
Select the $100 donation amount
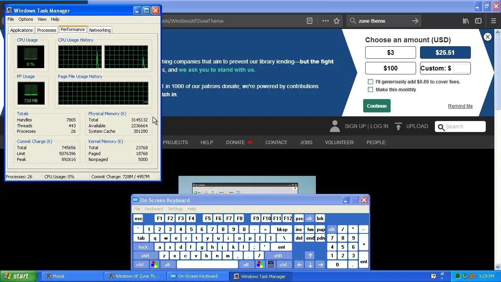(x=391, y=68)
